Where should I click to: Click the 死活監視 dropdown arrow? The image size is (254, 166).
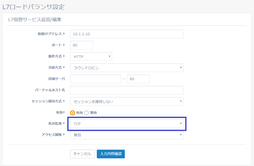(181, 124)
